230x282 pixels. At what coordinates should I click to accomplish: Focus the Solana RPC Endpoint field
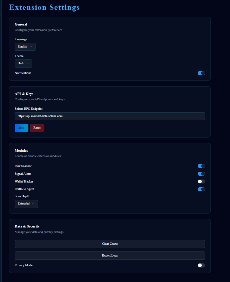point(110,116)
